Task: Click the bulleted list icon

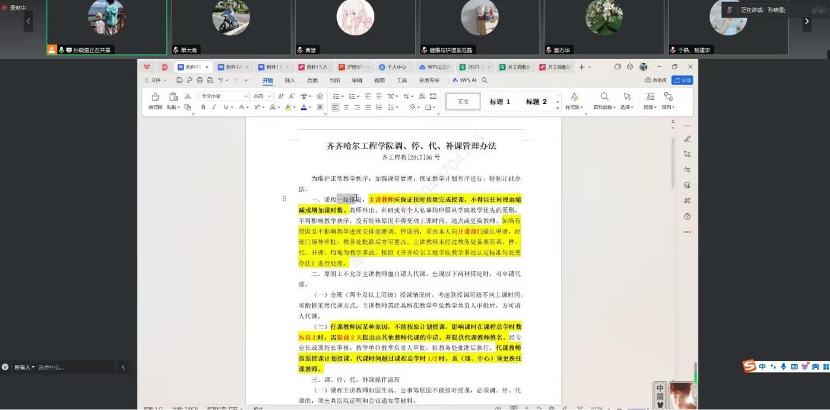Action: pyautogui.click(x=336, y=96)
